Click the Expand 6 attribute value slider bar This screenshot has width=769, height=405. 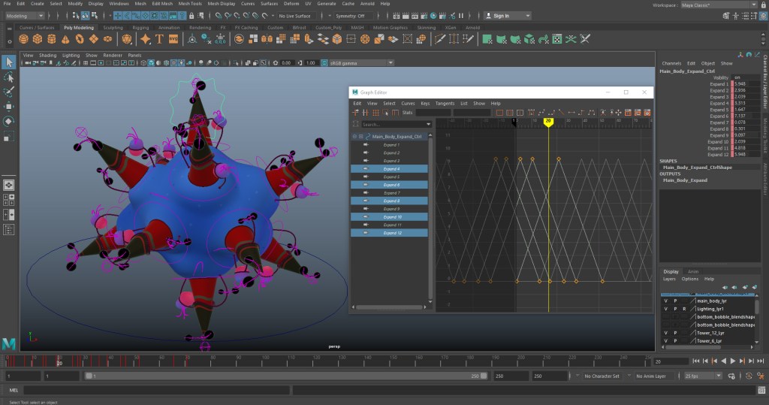745,116
